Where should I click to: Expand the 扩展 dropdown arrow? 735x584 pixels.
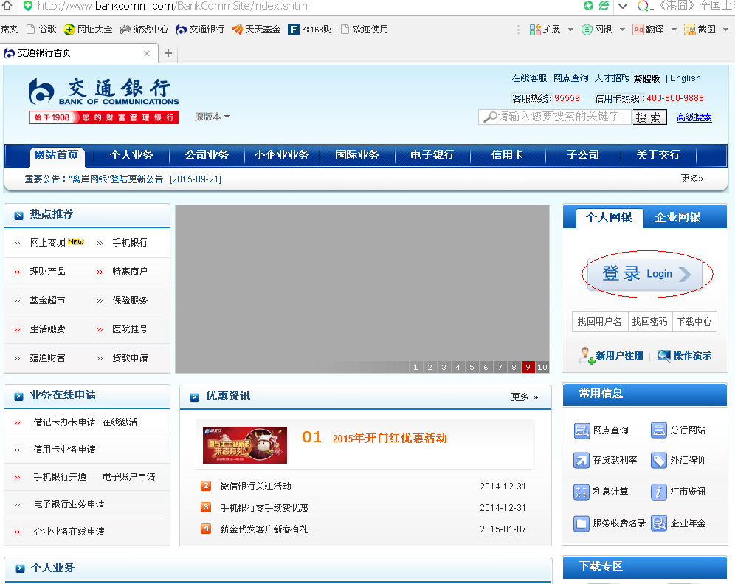570,30
